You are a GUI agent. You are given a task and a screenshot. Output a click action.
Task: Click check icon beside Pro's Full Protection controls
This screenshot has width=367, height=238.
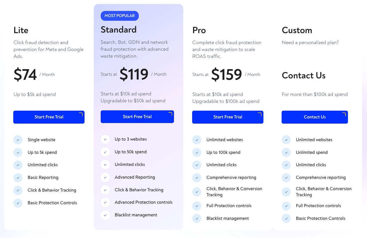click(x=197, y=206)
